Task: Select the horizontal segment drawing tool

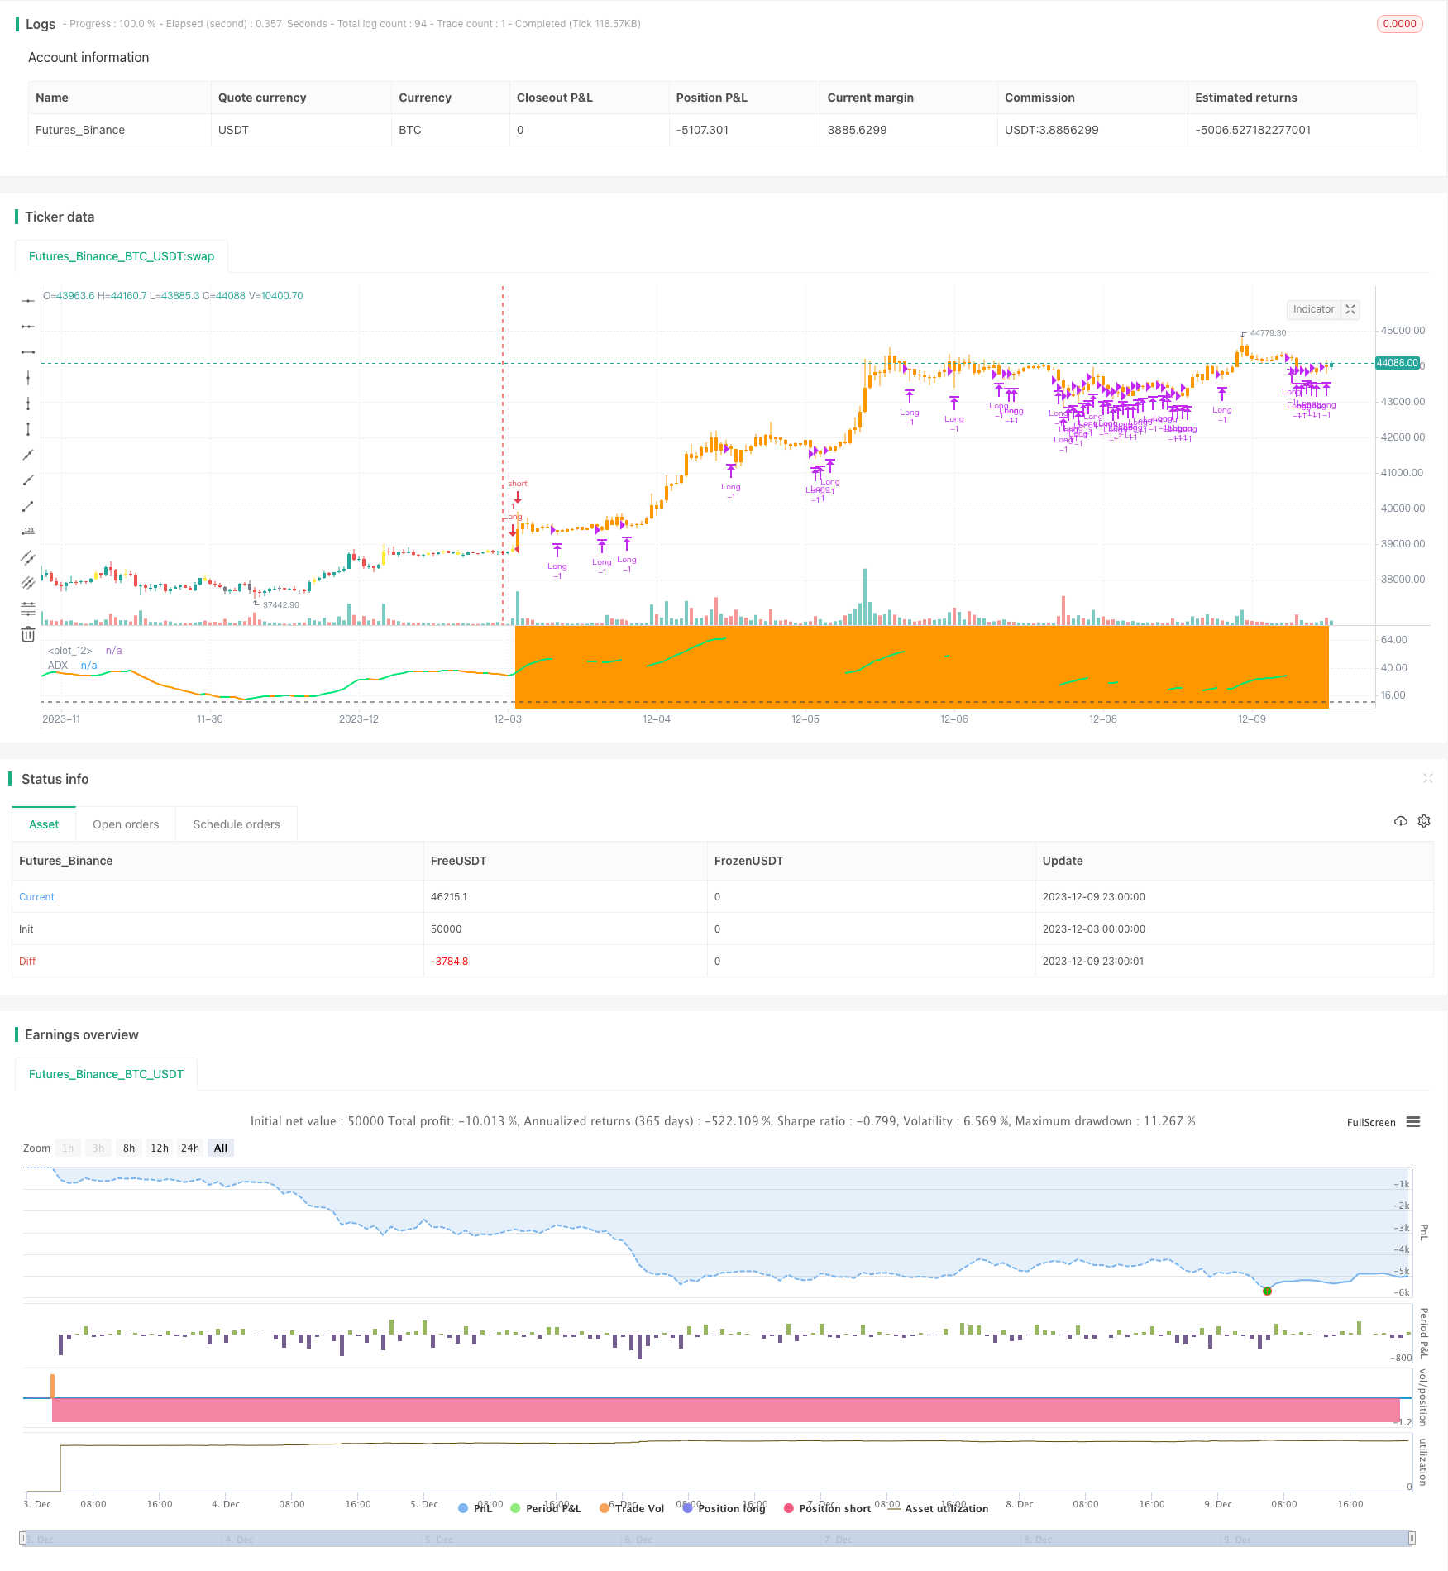Action: (28, 352)
